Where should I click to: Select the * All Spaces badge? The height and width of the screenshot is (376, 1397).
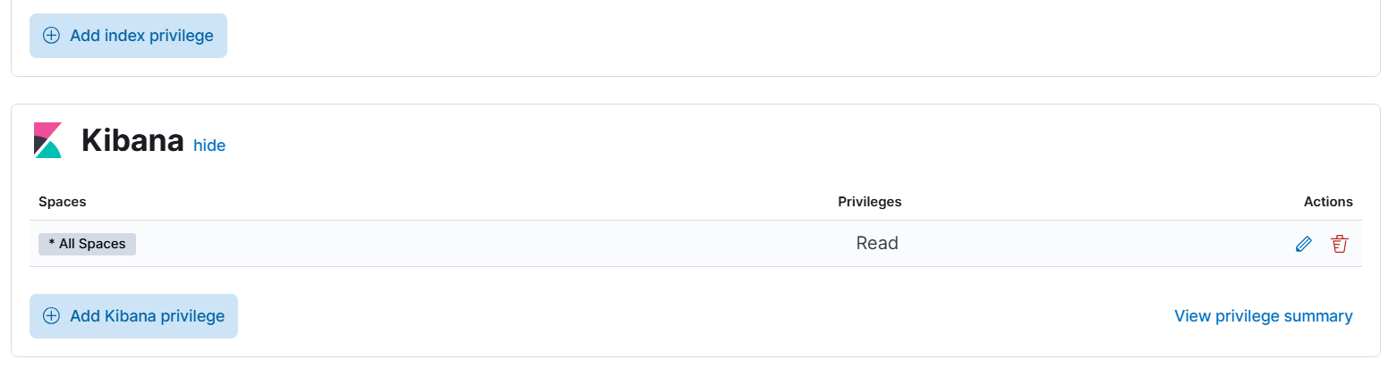point(87,244)
